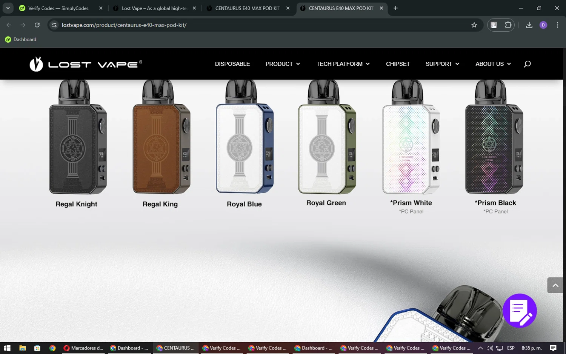Expand the ABOUT US menu
Image resolution: width=566 pixels, height=354 pixels.
[493, 64]
